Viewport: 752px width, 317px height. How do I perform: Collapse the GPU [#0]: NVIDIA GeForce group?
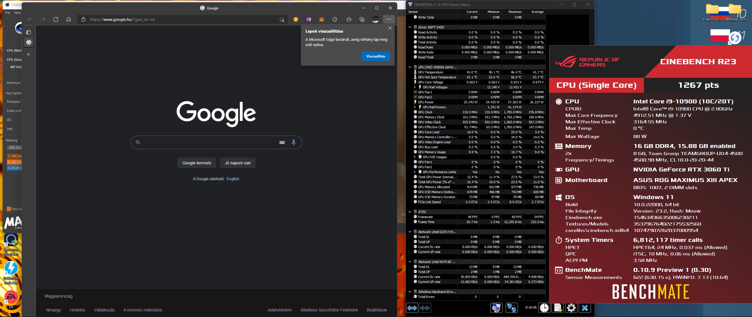[410, 67]
